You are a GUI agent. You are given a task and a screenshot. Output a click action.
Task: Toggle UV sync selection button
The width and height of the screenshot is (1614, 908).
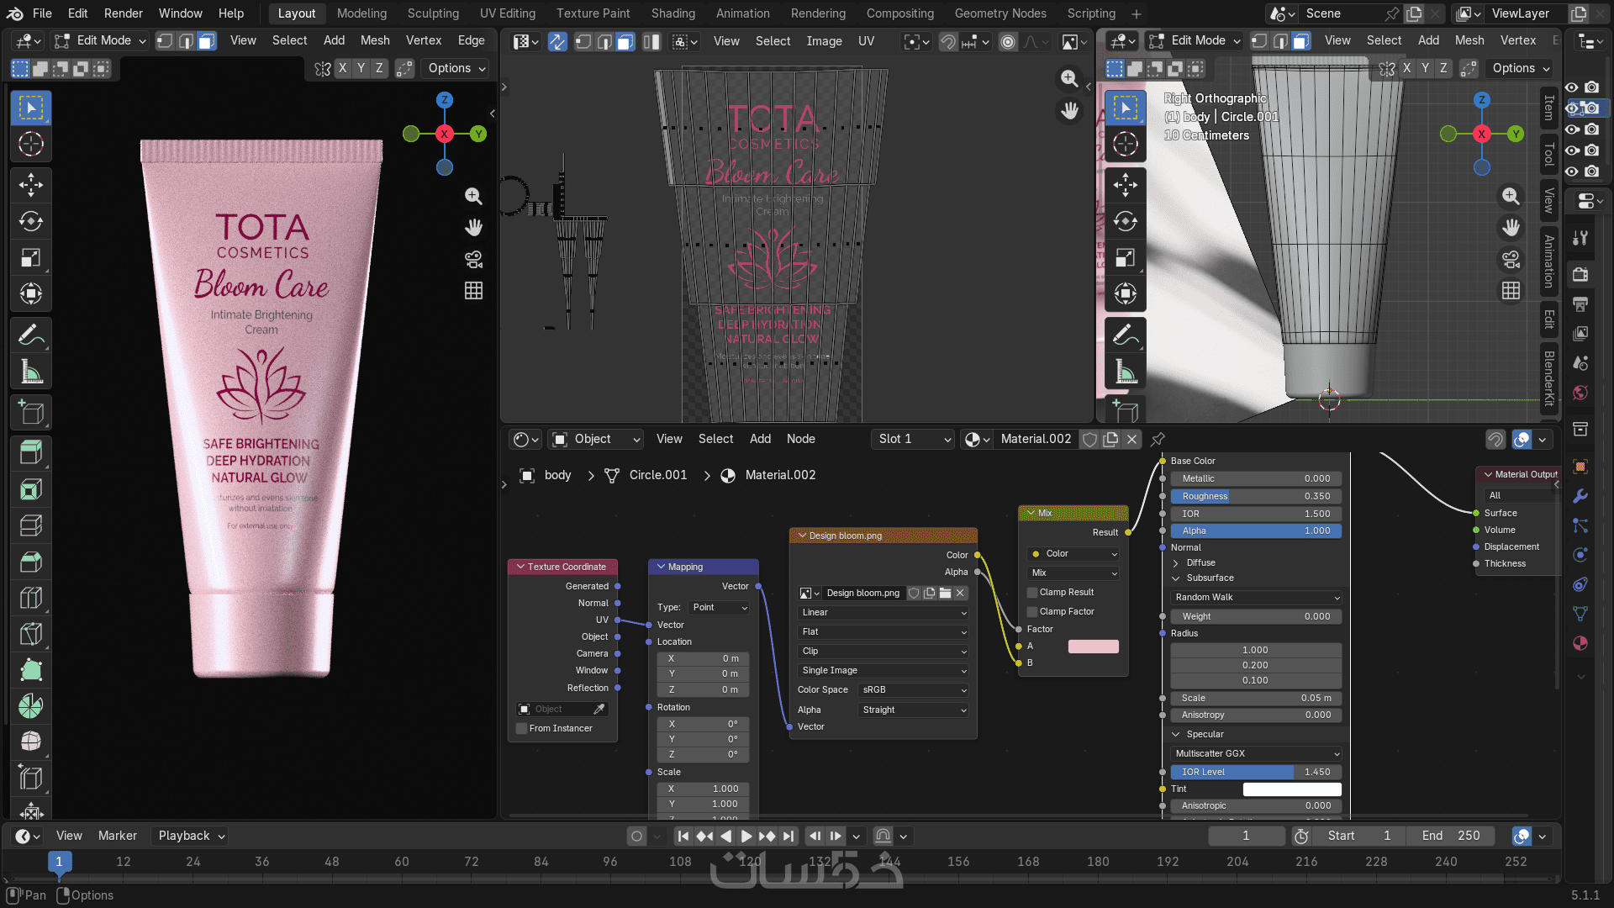point(557,41)
